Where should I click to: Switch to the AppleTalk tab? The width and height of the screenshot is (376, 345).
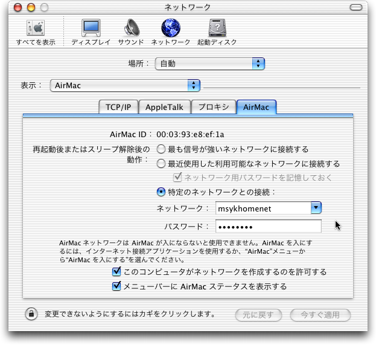[164, 107]
